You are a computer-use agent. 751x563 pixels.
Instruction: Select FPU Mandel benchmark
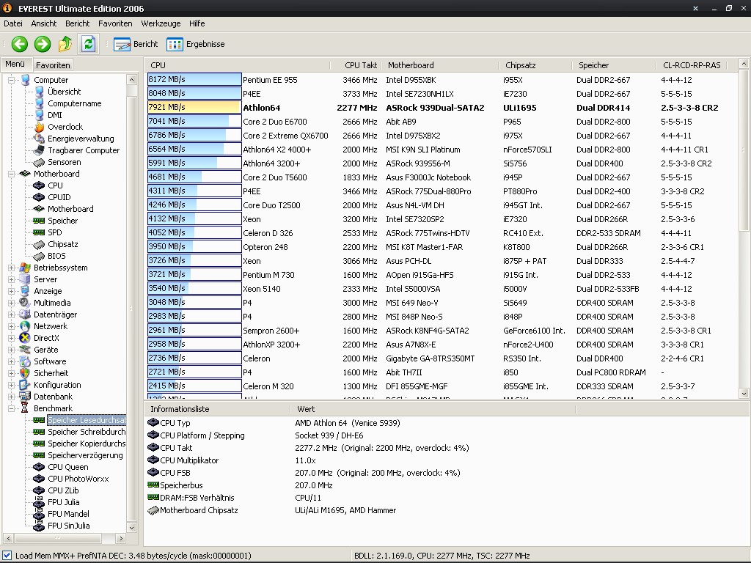click(68, 514)
